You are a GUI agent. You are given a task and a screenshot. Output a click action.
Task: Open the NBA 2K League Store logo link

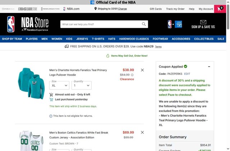(x=50, y=9)
